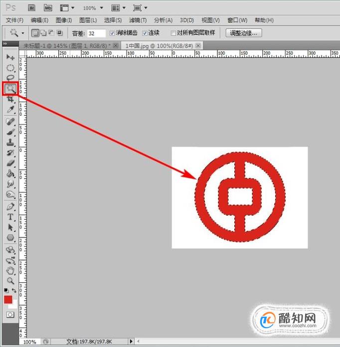This screenshot has width=340, height=347.
Task: Choose Subtract from Selection mode
Action: (x=51, y=33)
